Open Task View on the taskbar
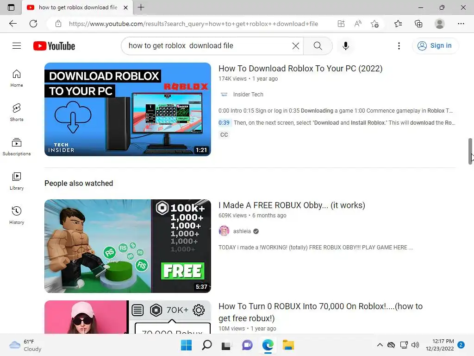 tap(226, 345)
